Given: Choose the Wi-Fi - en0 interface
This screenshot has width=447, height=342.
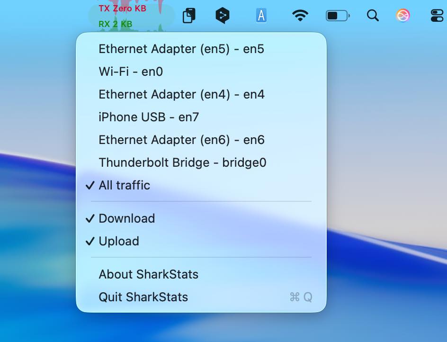Looking at the screenshot, I should pos(201,72).
